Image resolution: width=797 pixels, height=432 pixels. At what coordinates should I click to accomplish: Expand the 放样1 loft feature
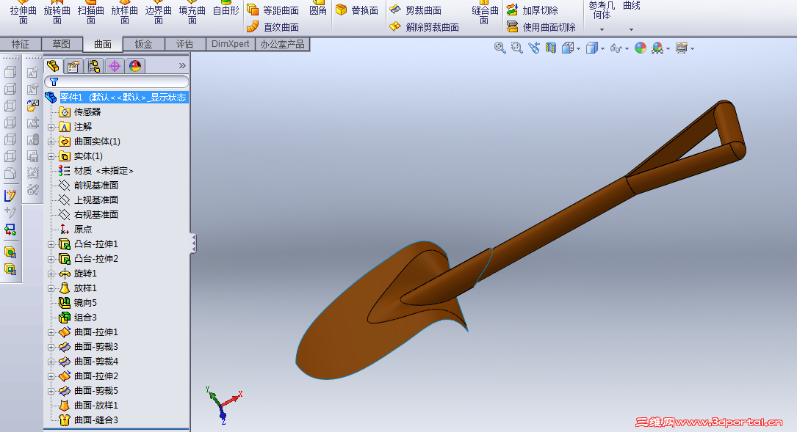coord(51,289)
